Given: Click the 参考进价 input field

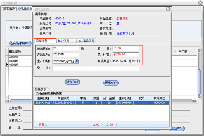Looking at the screenshot, I should (66, 48).
